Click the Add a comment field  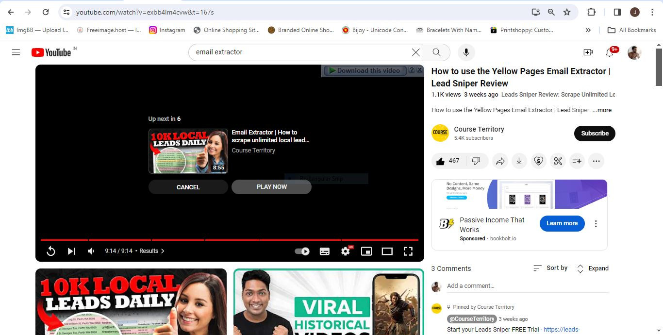tap(528, 286)
